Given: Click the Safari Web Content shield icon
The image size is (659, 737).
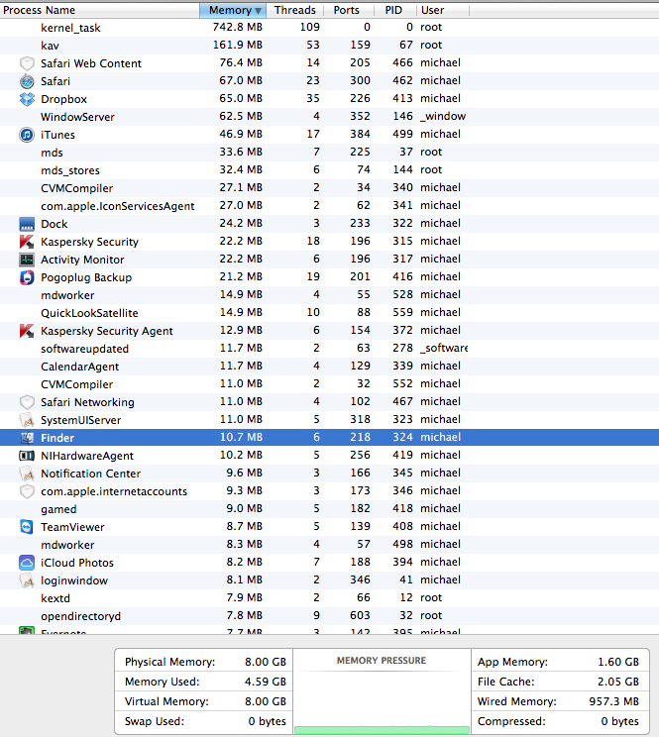Looking at the screenshot, I should click(27, 63).
